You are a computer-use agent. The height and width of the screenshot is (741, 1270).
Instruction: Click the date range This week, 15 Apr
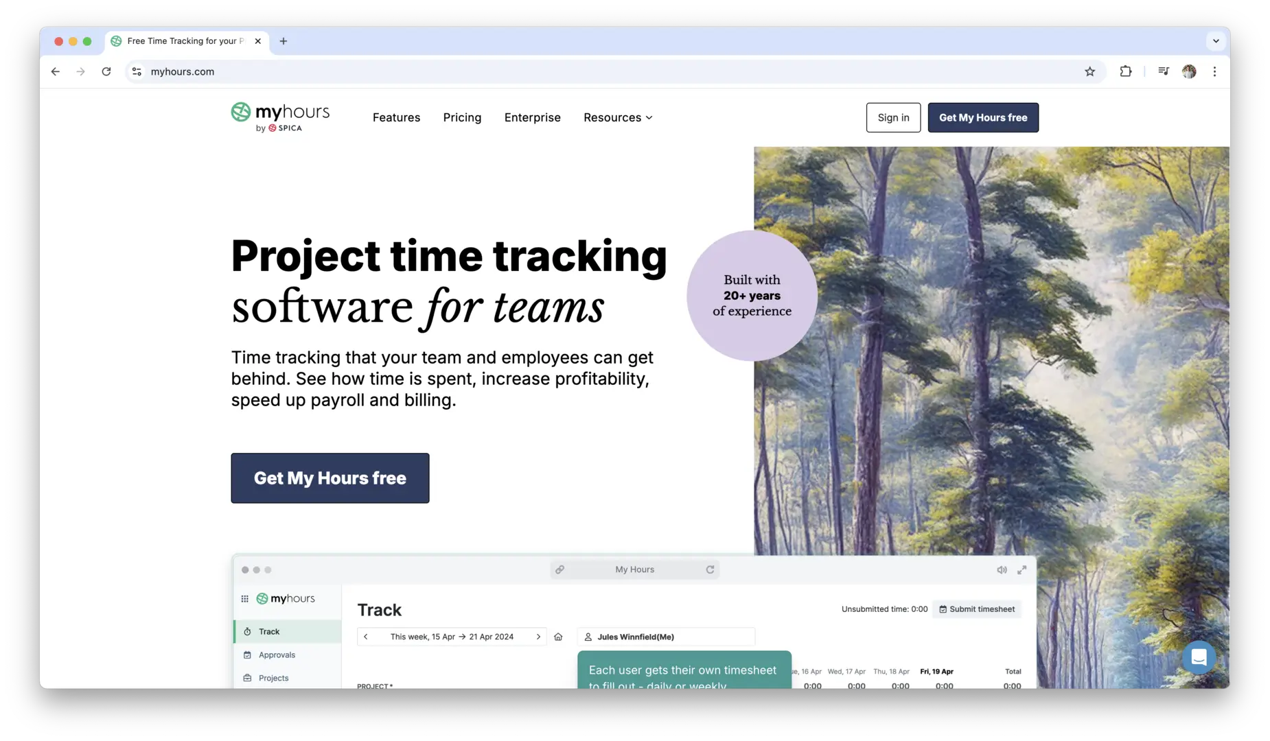[x=452, y=637]
